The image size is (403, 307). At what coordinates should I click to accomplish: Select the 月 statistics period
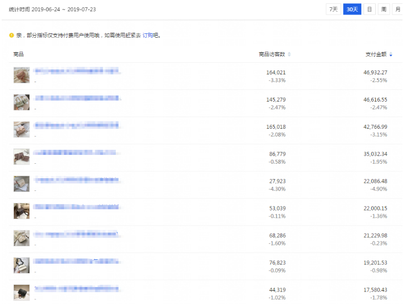396,9
